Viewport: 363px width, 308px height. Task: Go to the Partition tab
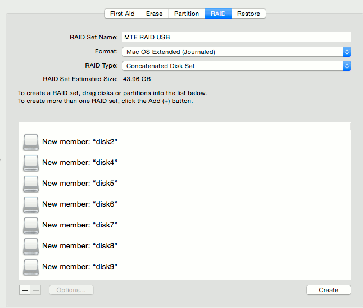click(187, 14)
